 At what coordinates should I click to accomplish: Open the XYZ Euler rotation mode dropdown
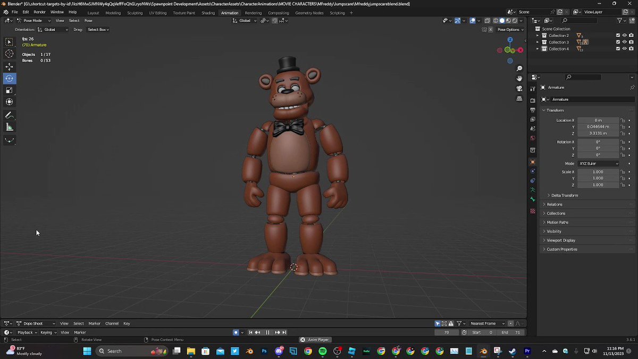tap(599, 163)
